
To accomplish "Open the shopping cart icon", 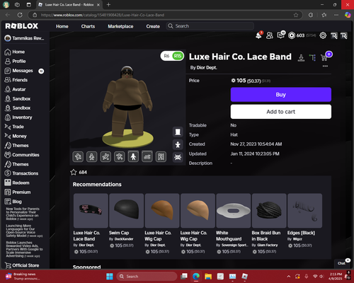I will pyautogui.click(x=324, y=57).
